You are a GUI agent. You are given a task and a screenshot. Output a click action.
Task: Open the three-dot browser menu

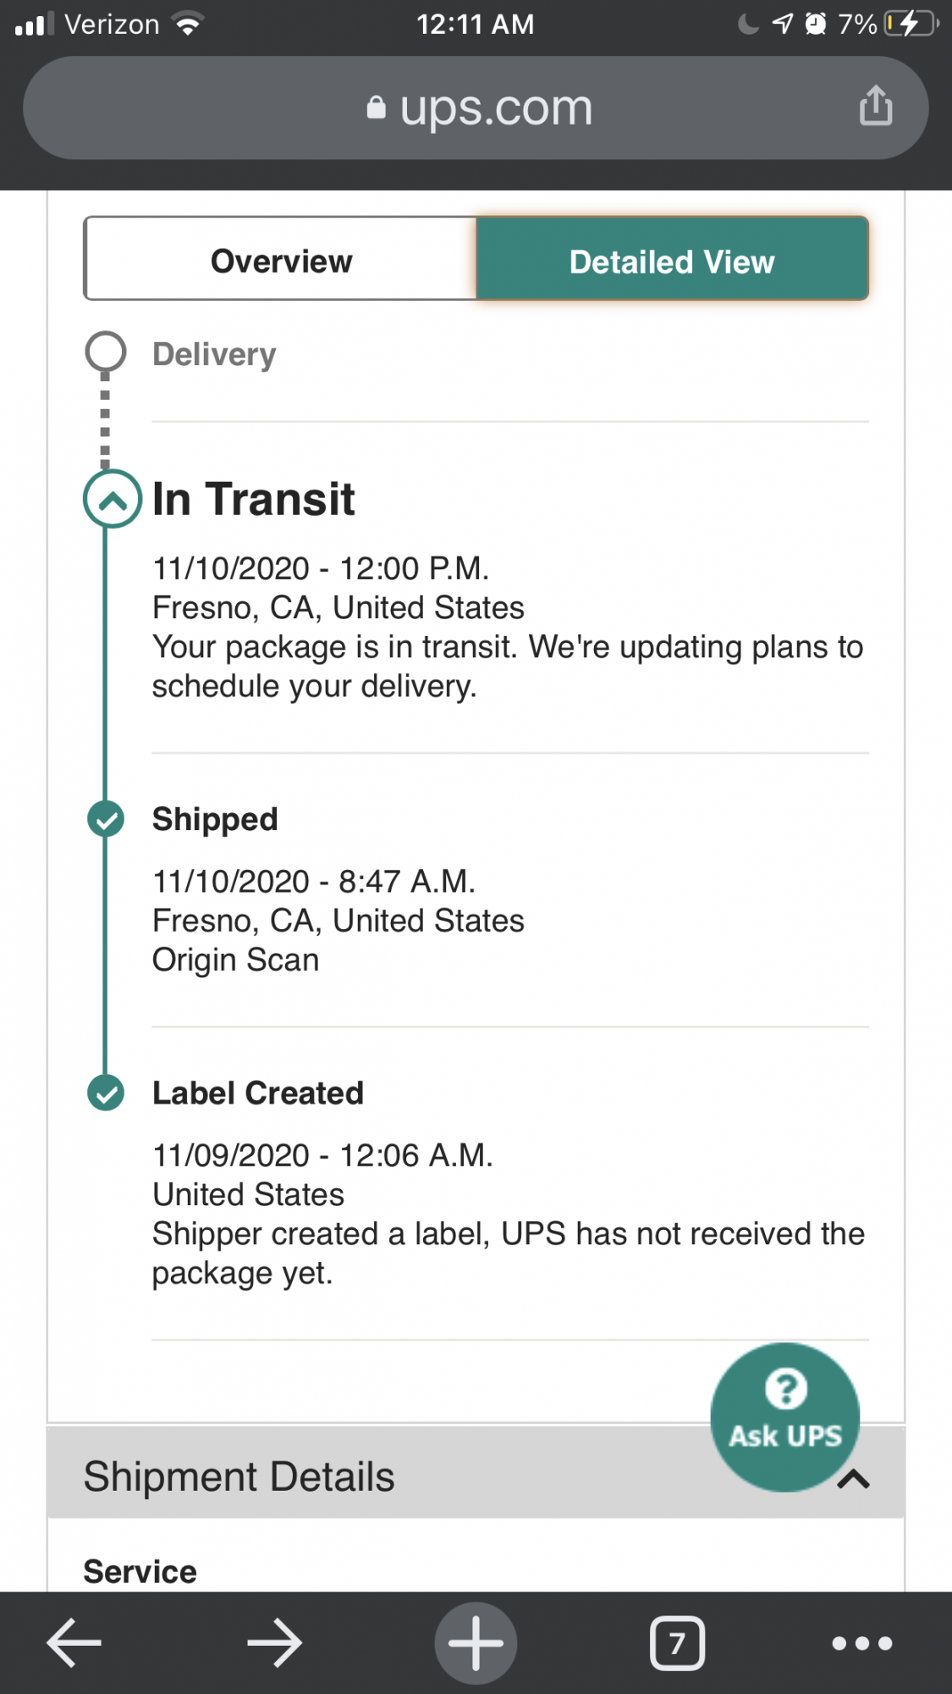click(x=861, y=1642)
